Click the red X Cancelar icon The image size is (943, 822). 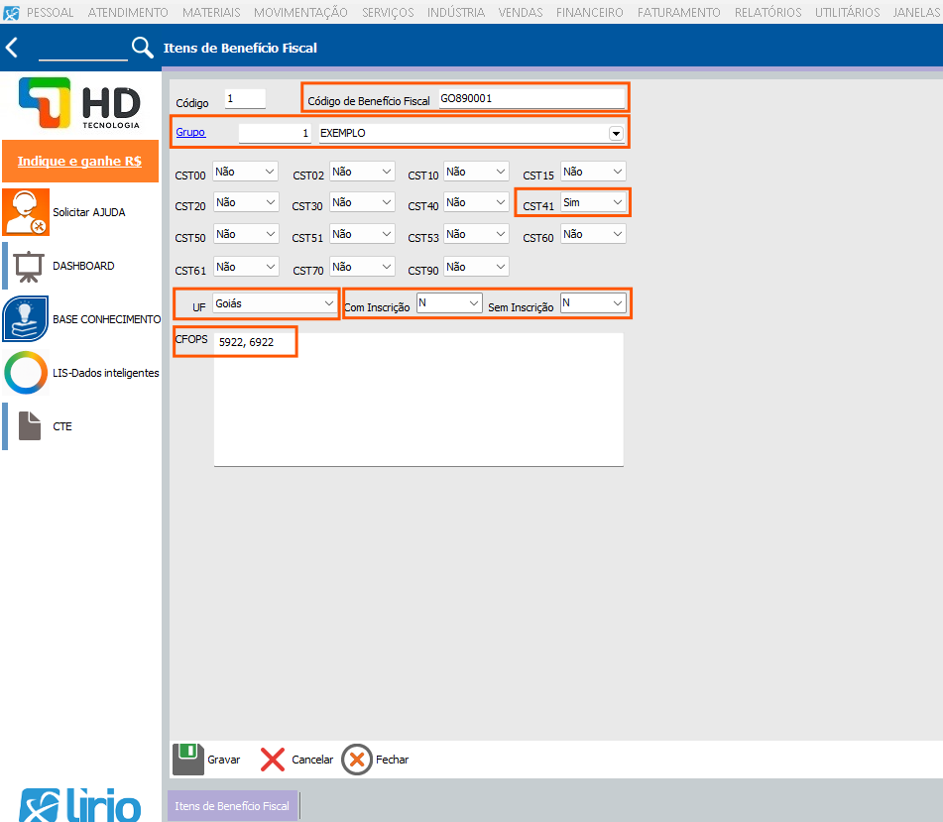[273, 760]
